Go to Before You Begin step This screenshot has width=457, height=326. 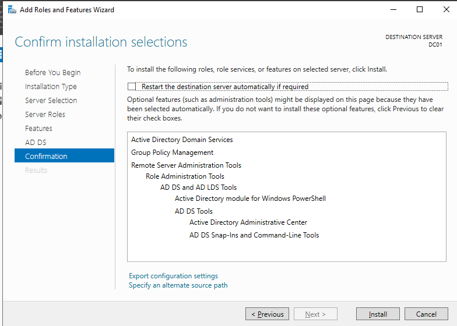52,72
